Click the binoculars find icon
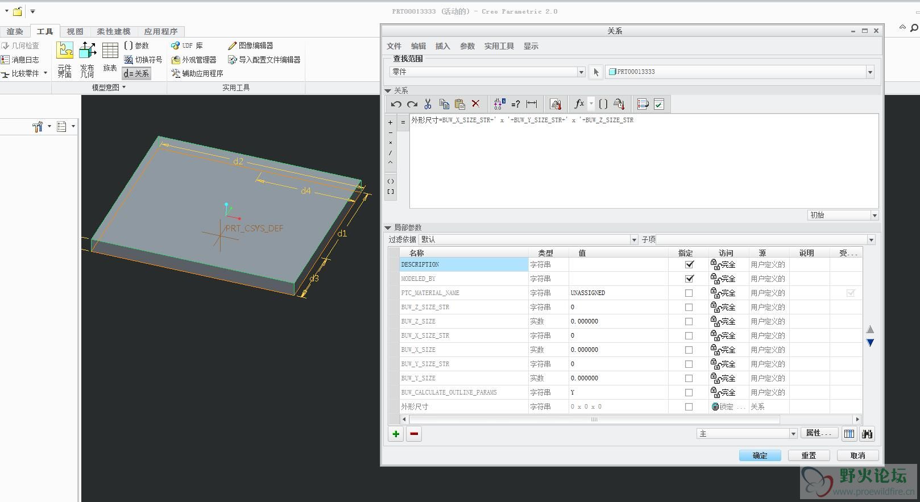The image size is (920, 502). click(867, 434)
